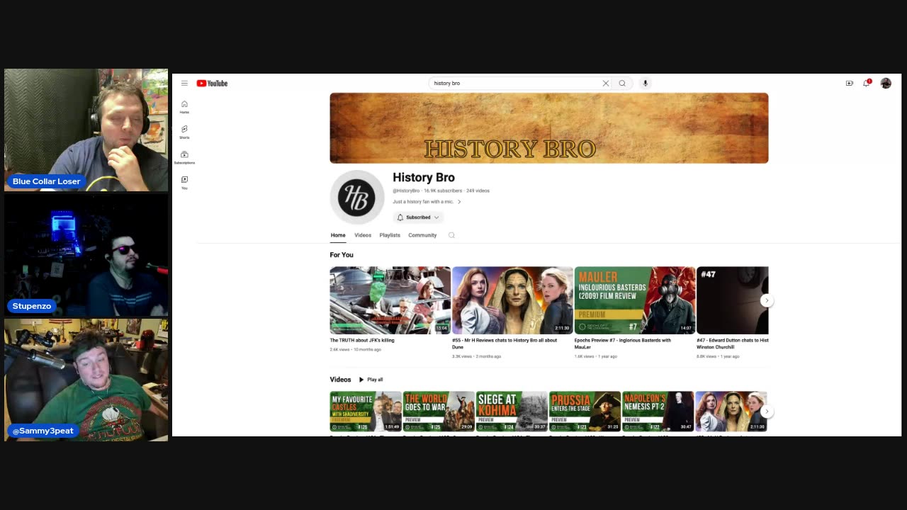907x510 pixels.
Task: Advance the For You carousel arrow
Action: [x=766, y=300]
